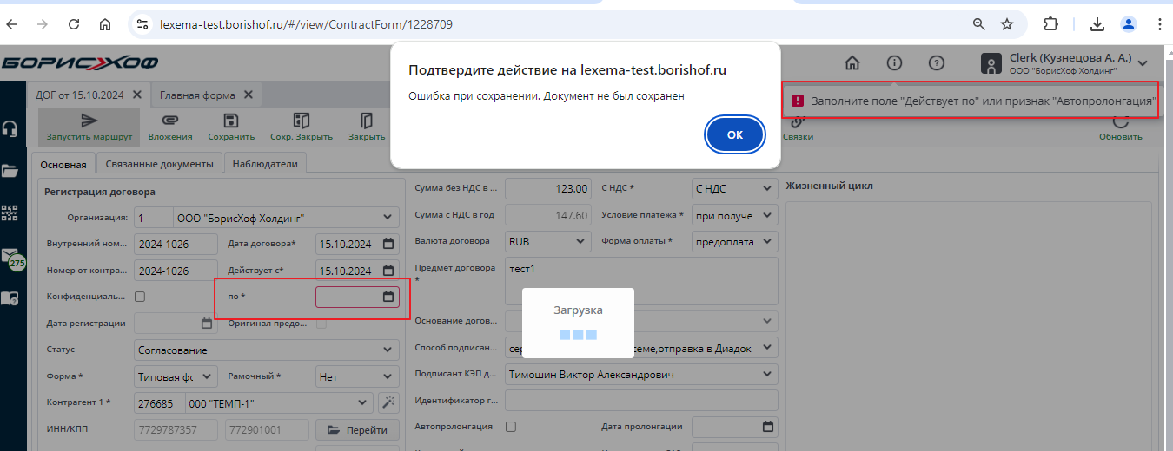Open the Extensions puzzle icon

[1051, 24]
